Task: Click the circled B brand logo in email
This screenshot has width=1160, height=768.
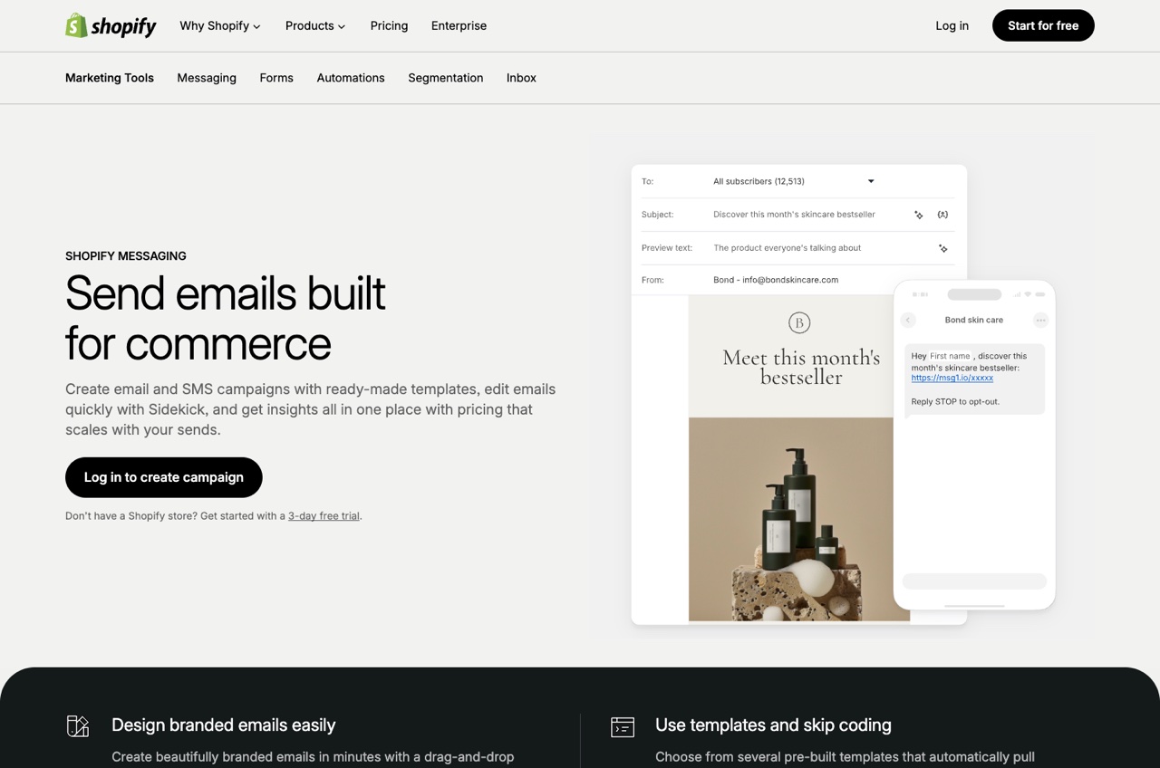Action: tap(799, 322)
